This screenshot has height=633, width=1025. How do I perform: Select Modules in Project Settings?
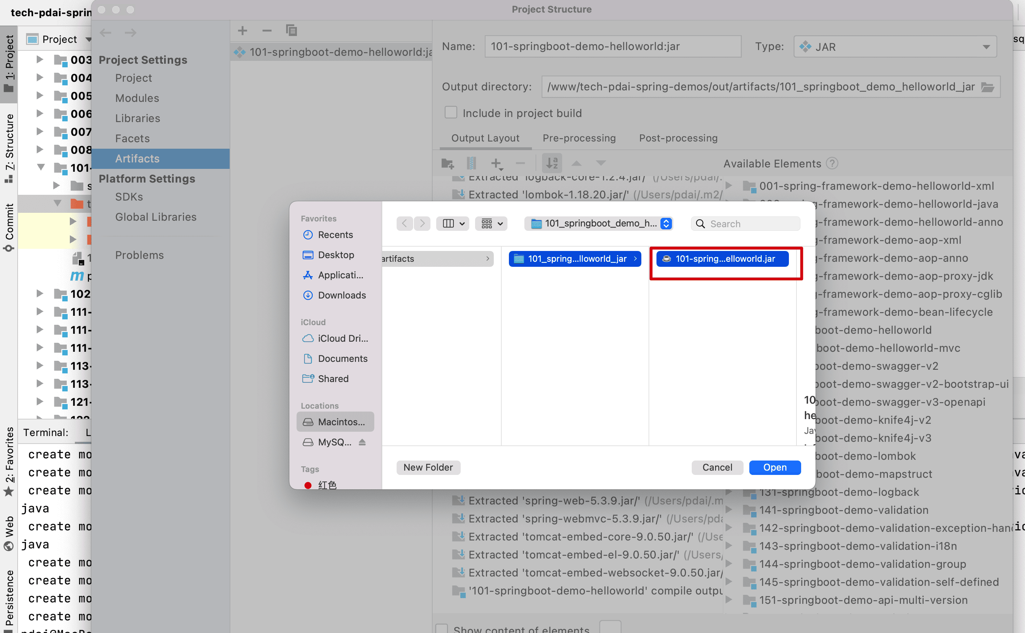[137, 98]
